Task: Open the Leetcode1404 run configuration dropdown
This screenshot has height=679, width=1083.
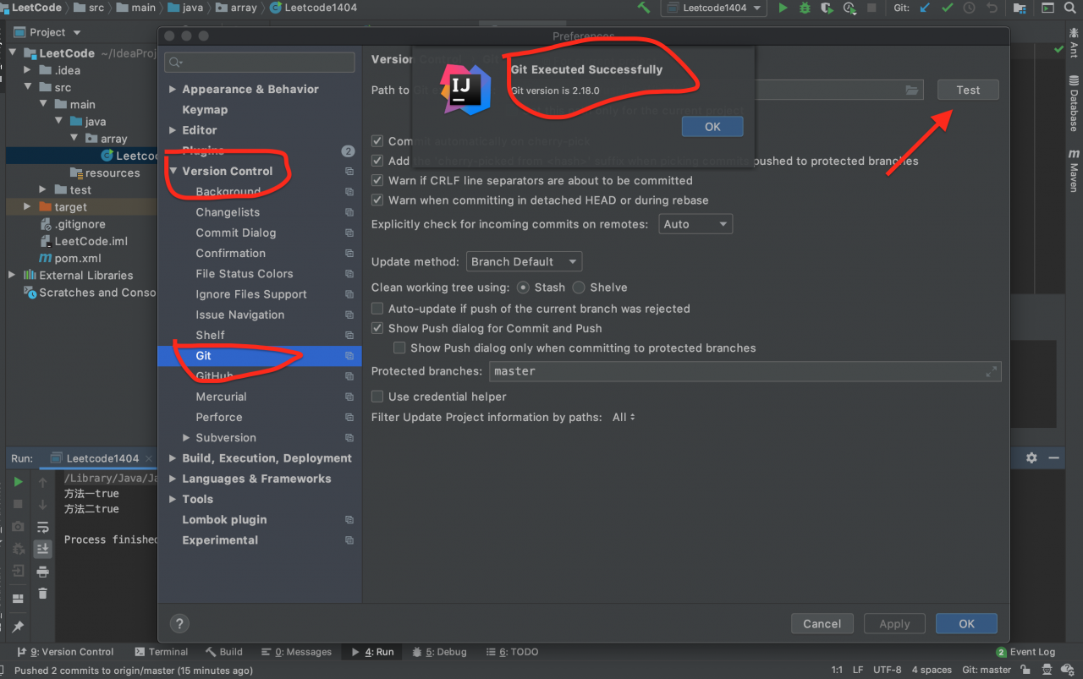Action: tap(714, 8)
